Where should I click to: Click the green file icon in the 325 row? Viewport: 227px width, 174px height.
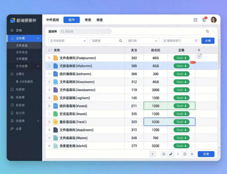(56, 114)
